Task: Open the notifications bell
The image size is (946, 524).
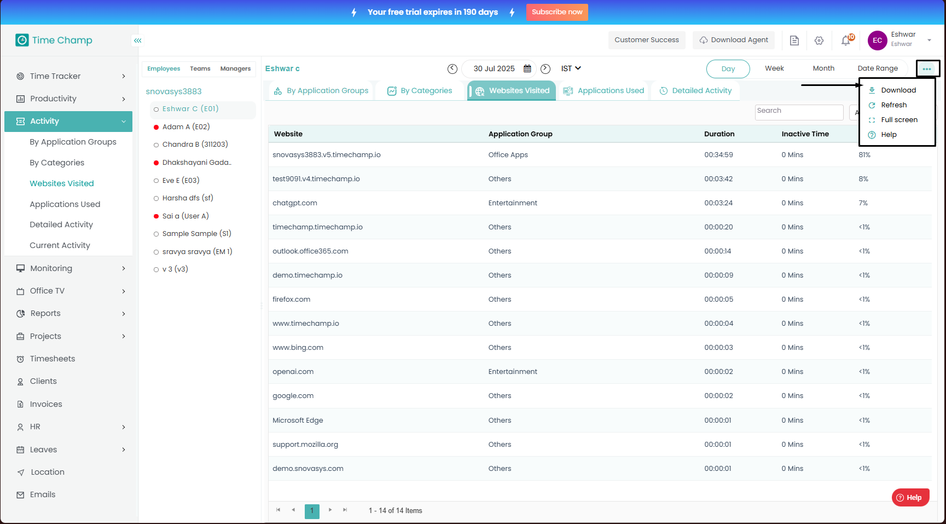Action: [846, 40]
